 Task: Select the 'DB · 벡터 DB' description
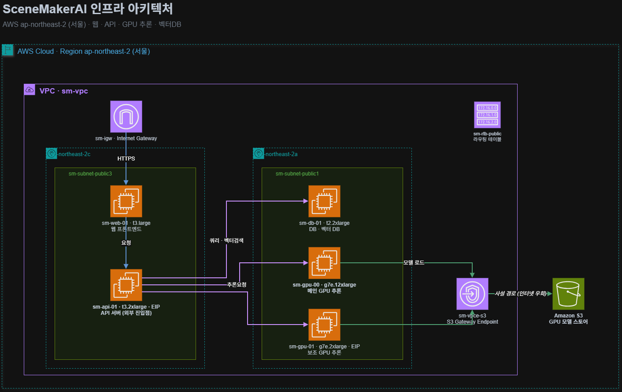324,229
